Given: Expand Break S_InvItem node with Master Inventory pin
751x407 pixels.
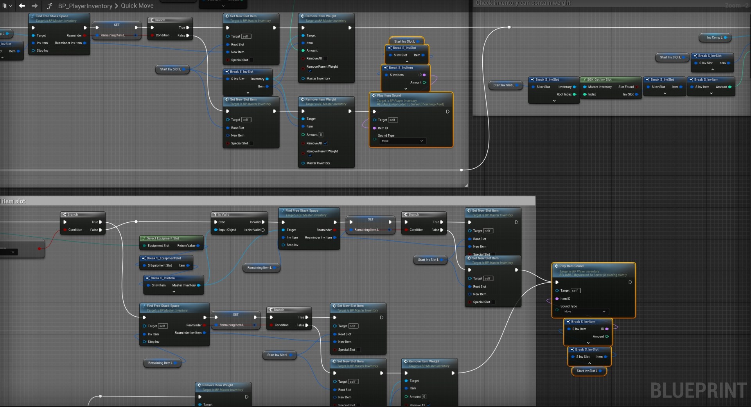Looking at the screenshot, I should click(174, 292).
